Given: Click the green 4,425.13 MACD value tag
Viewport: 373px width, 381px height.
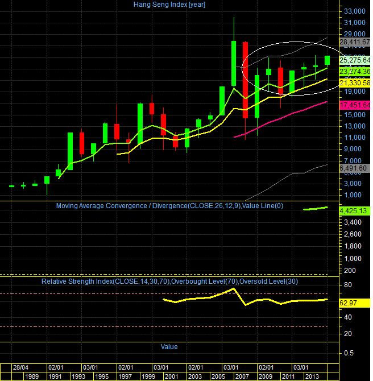Looking at the screenshot, I should pos(355,210).
